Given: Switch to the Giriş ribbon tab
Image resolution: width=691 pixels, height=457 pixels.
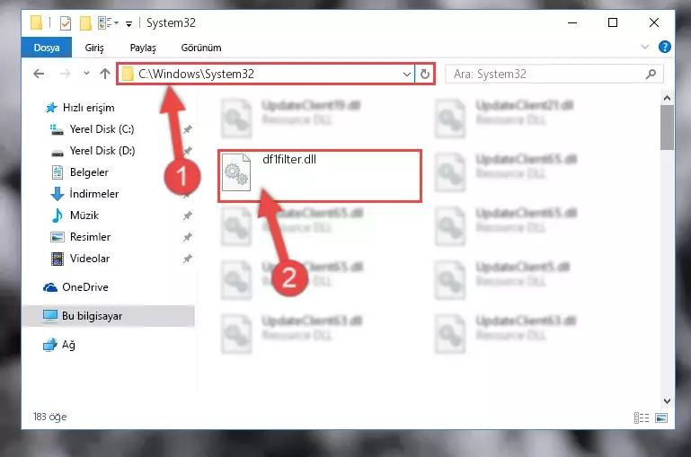Looking at the screenshot, I should coord(94,48).
